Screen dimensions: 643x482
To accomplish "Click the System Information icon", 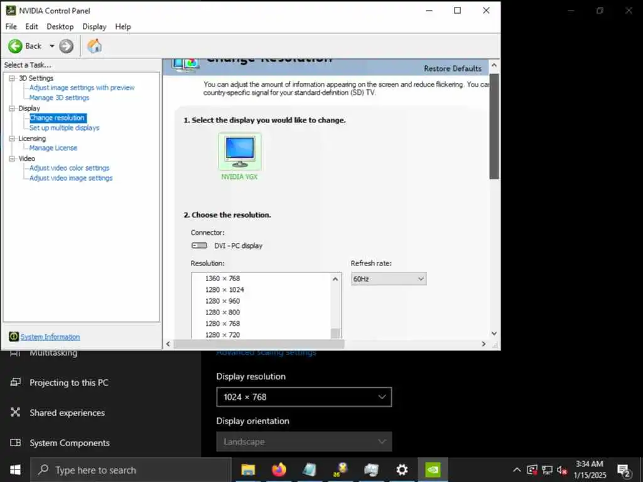I will pos(14,336).
